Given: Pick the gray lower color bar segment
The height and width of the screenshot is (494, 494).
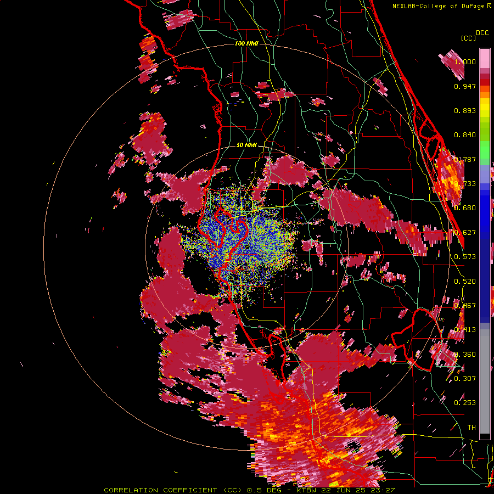Looking at the screenshot, I should click(x=485, y=381).
